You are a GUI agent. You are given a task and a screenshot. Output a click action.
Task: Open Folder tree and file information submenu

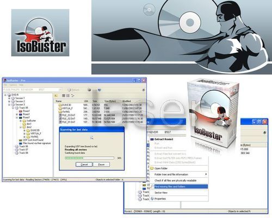(178, 174)
